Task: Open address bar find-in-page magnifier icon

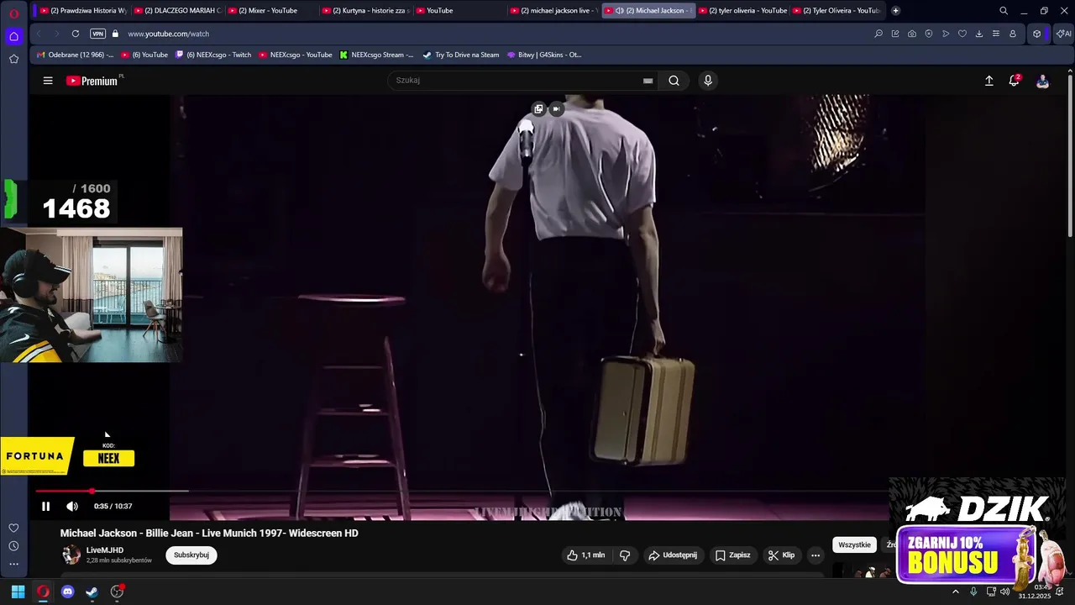Action: pyautogui.click(x=878, y=34)
